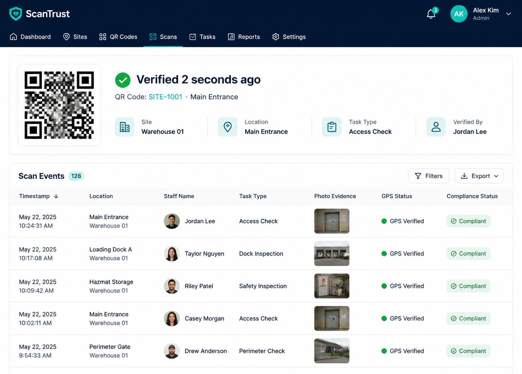Click the Compliant badge in Taylor Nguyen's row

pos(468,254)
